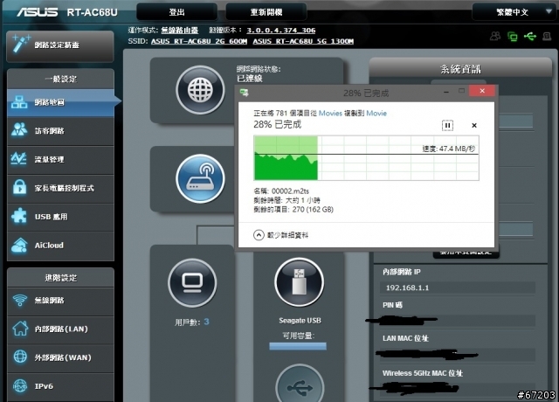
Task: Click the WAN globe icon in sidebar
Action: click(20, 357)
